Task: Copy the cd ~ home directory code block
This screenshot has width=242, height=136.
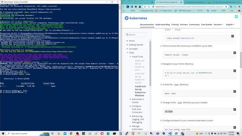Action: pyautogui.click(x=234, y=71)
